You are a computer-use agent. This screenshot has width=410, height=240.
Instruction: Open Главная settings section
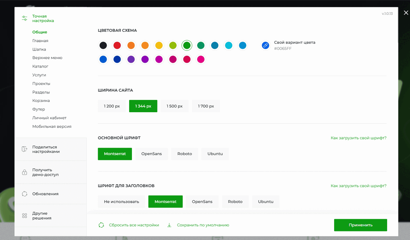[40, 41]
